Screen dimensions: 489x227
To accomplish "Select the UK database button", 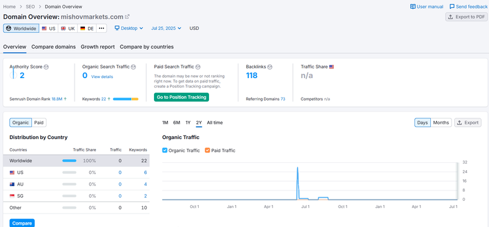I will pos(68,28).
